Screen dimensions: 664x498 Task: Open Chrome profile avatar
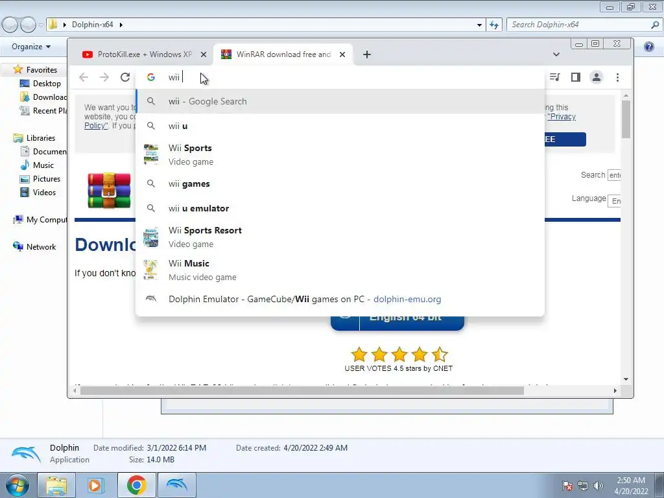point(597,77)
